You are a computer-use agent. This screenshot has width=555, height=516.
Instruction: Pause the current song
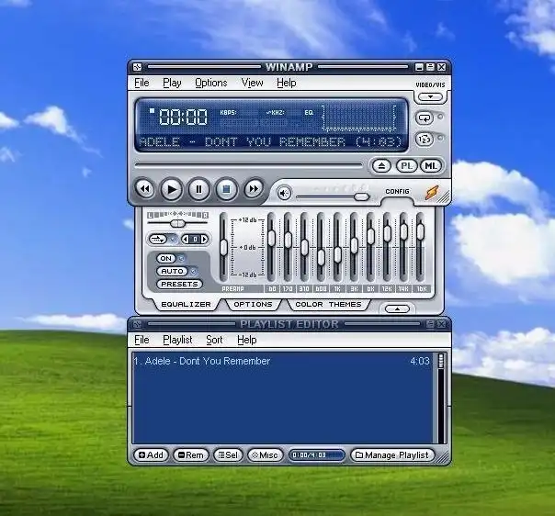[x=198, y=189]
